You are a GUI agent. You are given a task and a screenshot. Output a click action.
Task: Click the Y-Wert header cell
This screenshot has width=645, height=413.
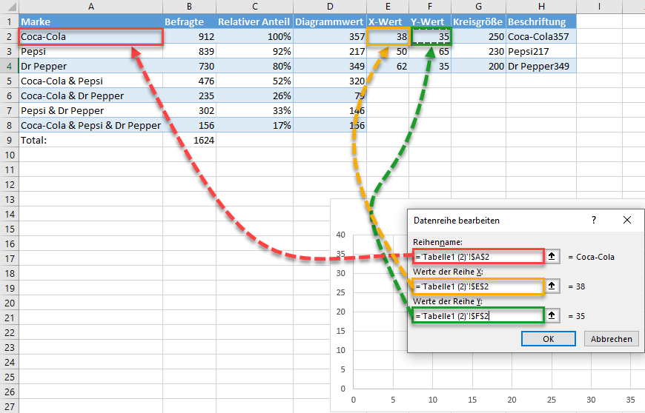(x=430, y=21)
